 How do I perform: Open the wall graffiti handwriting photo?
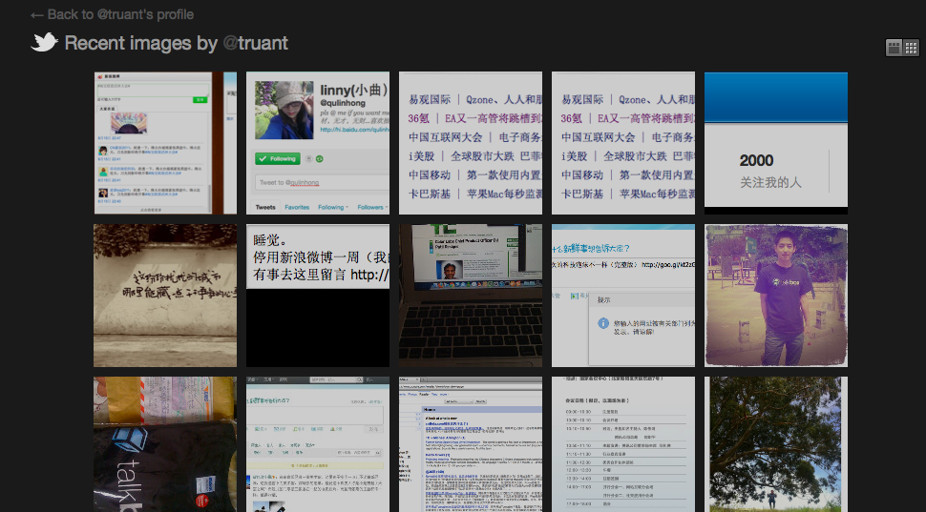[x=165, y=296]
